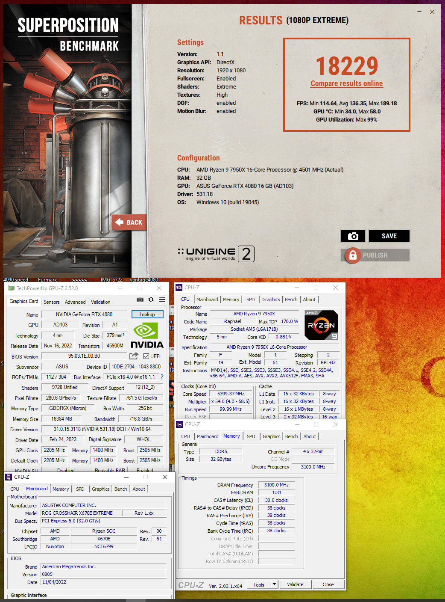The height and width of the screenshot is (602, 445).
Task: Click the Compare results online link
Action: [346, 84]
